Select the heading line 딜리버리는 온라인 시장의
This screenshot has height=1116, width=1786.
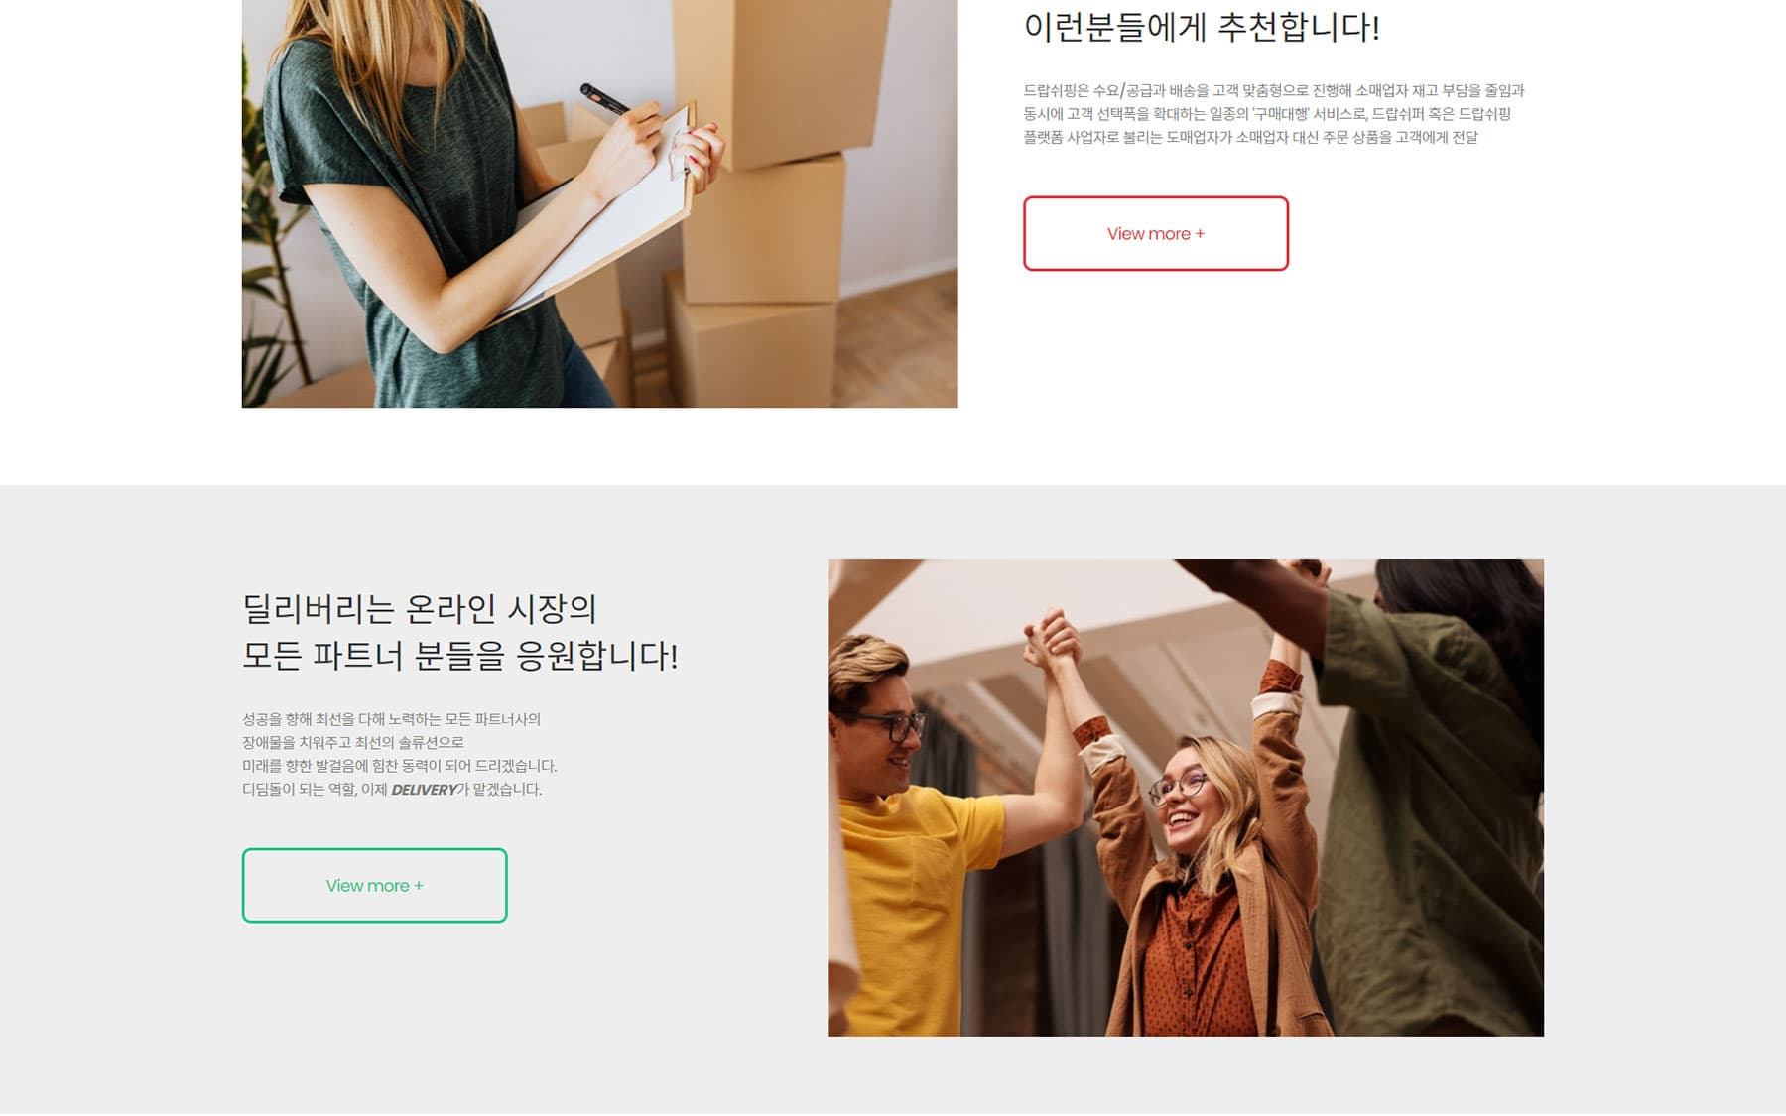[419, 608]
